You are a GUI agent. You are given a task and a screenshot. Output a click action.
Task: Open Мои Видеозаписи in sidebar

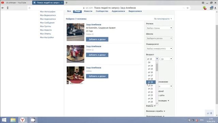click(x=48, y=15)
